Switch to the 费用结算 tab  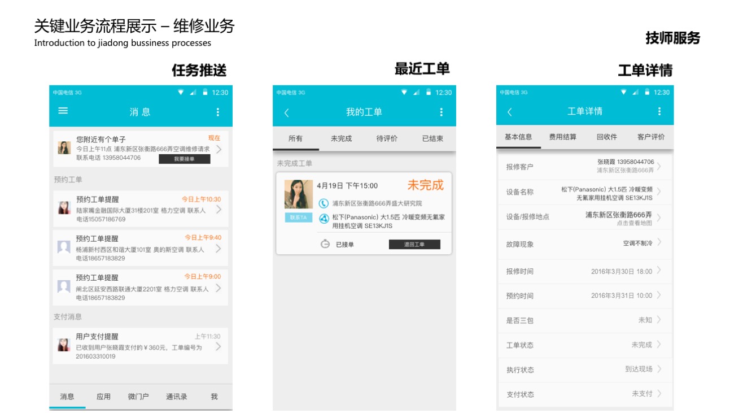pos(562,137)
